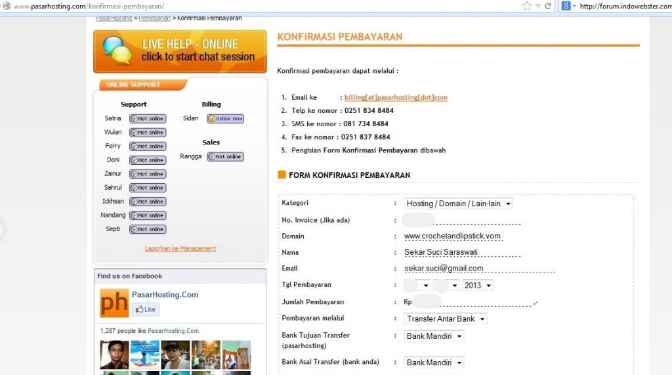Click the PasarHosting ph logo
This screenshot has height=375, width=672.
point(114,303)
